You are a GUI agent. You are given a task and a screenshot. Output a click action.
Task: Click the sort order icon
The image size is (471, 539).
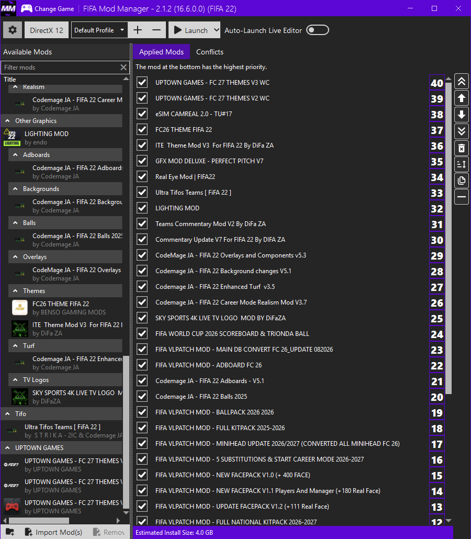[462, 164]
